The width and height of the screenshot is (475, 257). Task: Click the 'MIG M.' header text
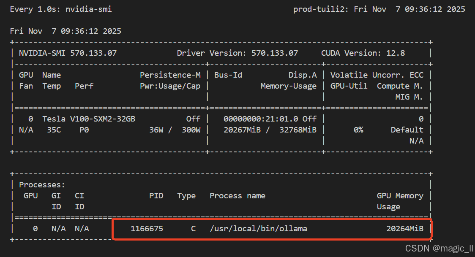(409, 97)
